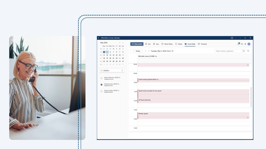
Task: Select May 22 in the mini calendar
Action: (117, 58)
